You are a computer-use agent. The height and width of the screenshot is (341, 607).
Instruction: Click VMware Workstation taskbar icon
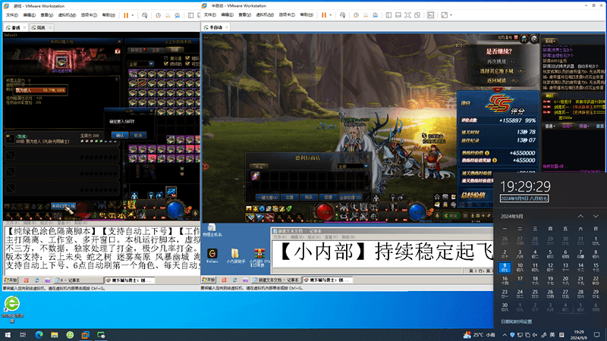[86, 335]
